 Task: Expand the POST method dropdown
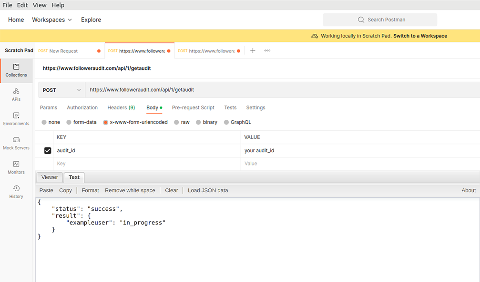[x=61, y=90]
